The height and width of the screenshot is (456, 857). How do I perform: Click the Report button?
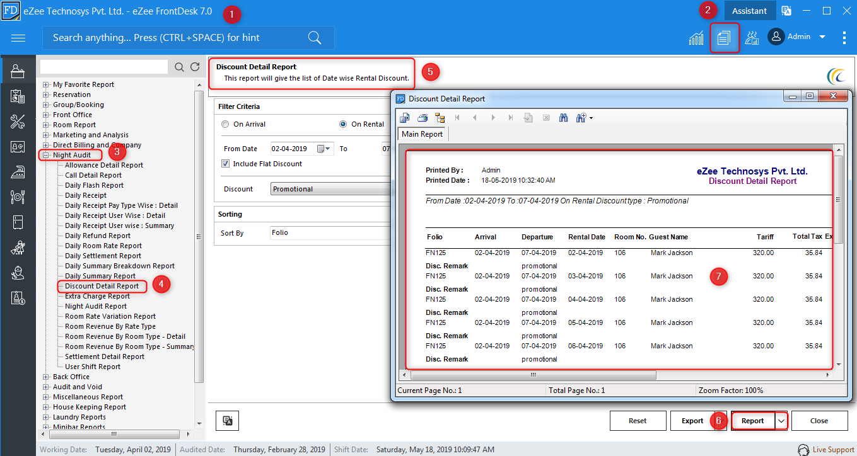pyautogui.click(x=752, y=421)
